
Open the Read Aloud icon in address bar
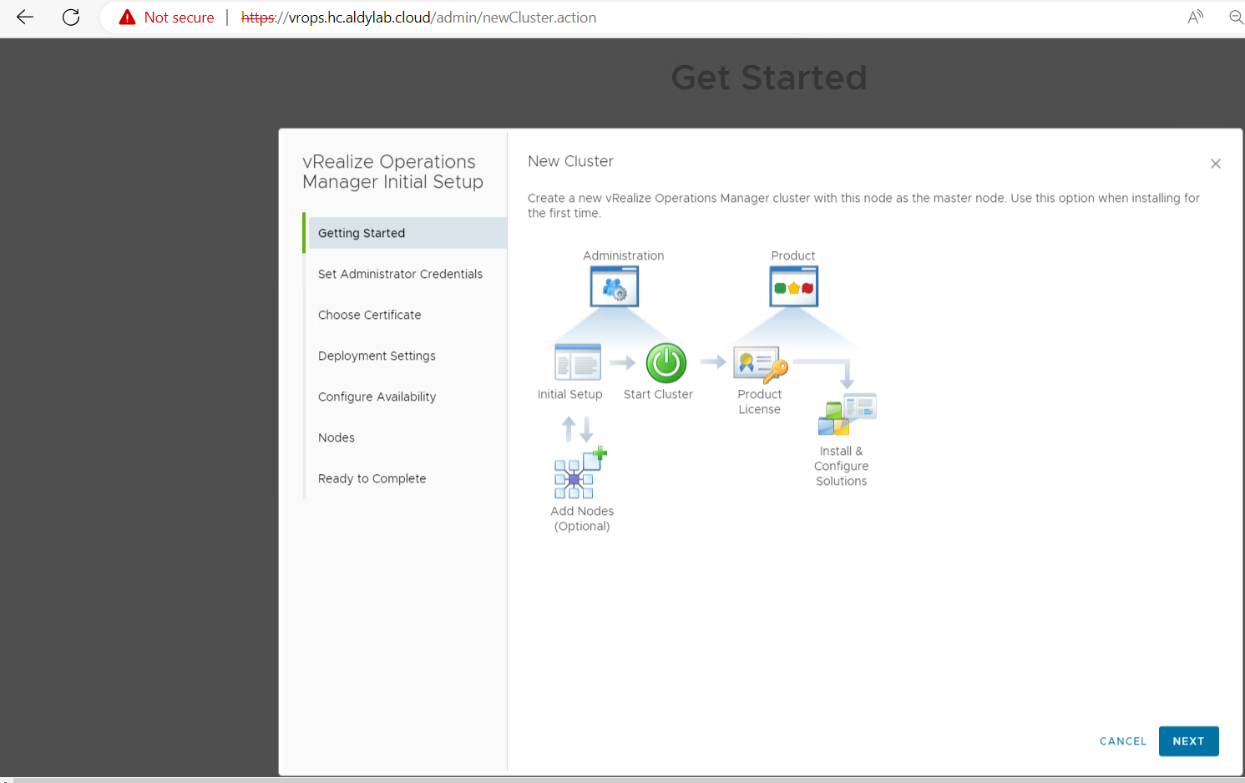pos(1196,18)
